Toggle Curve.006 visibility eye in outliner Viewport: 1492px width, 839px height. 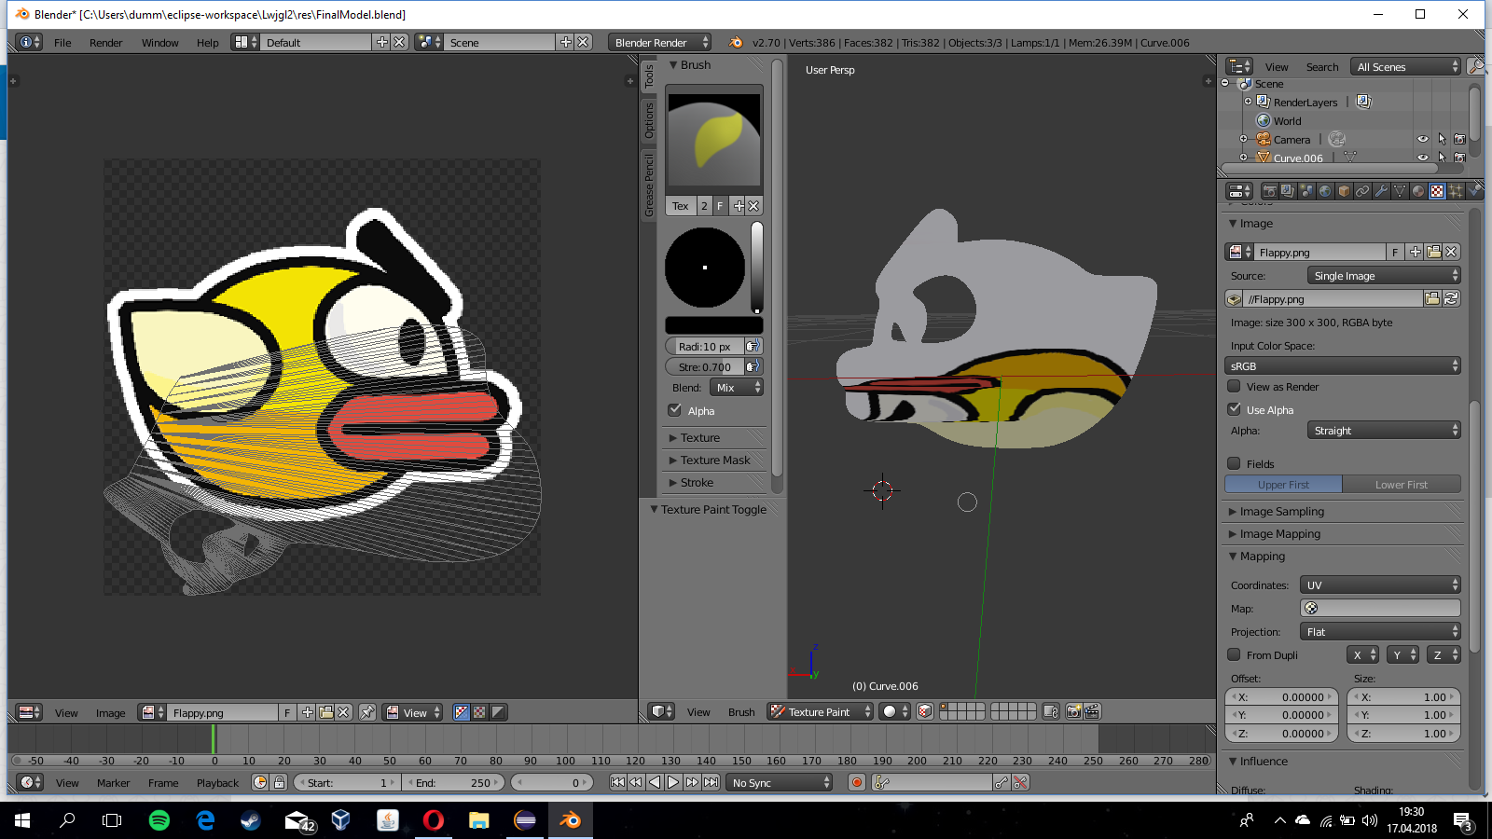click(1423, 158)
